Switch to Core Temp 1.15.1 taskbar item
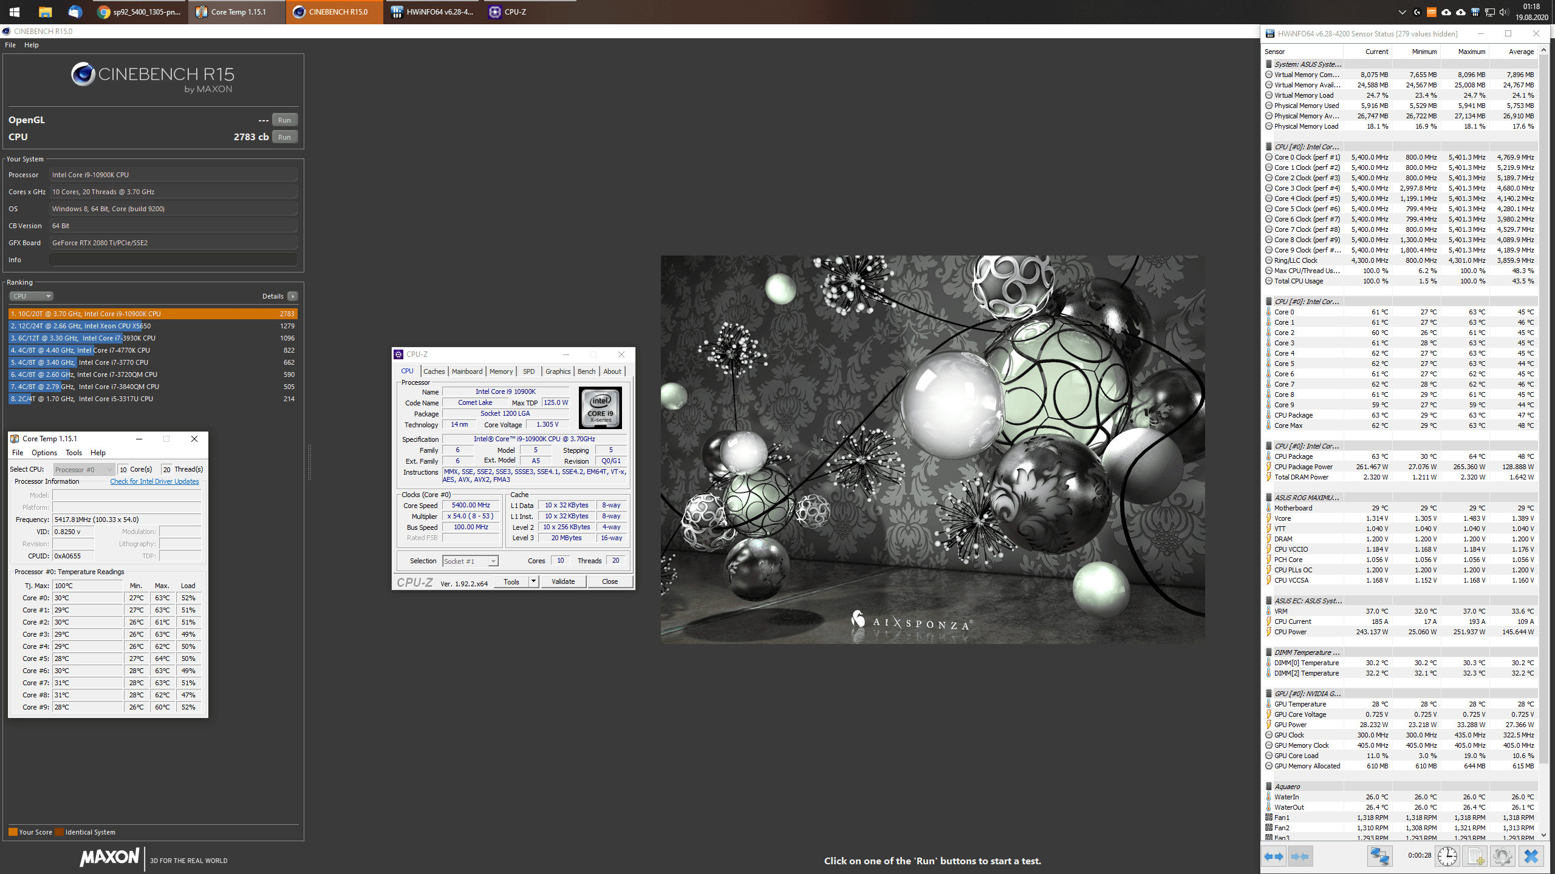 [x=237, y=12]
